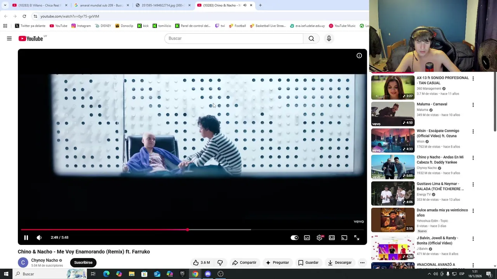The width and height of the screenshot is (497, 279).
Task: Open options for #NACIONAL AVANZÓ video
Action: coord(473,265)
